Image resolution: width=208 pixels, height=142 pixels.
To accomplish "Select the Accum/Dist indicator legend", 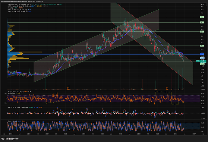I will (x=12, y=93).
